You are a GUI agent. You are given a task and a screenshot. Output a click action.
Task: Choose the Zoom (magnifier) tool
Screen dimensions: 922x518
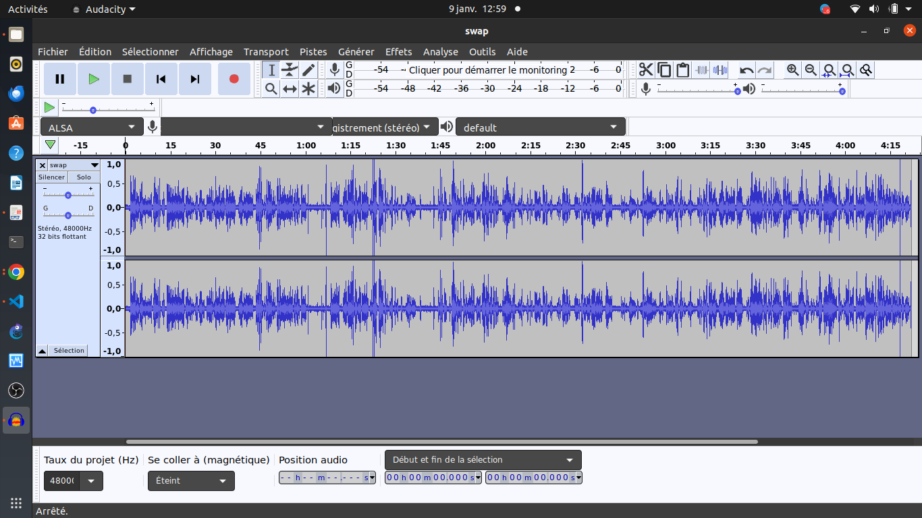click(271, 88)
